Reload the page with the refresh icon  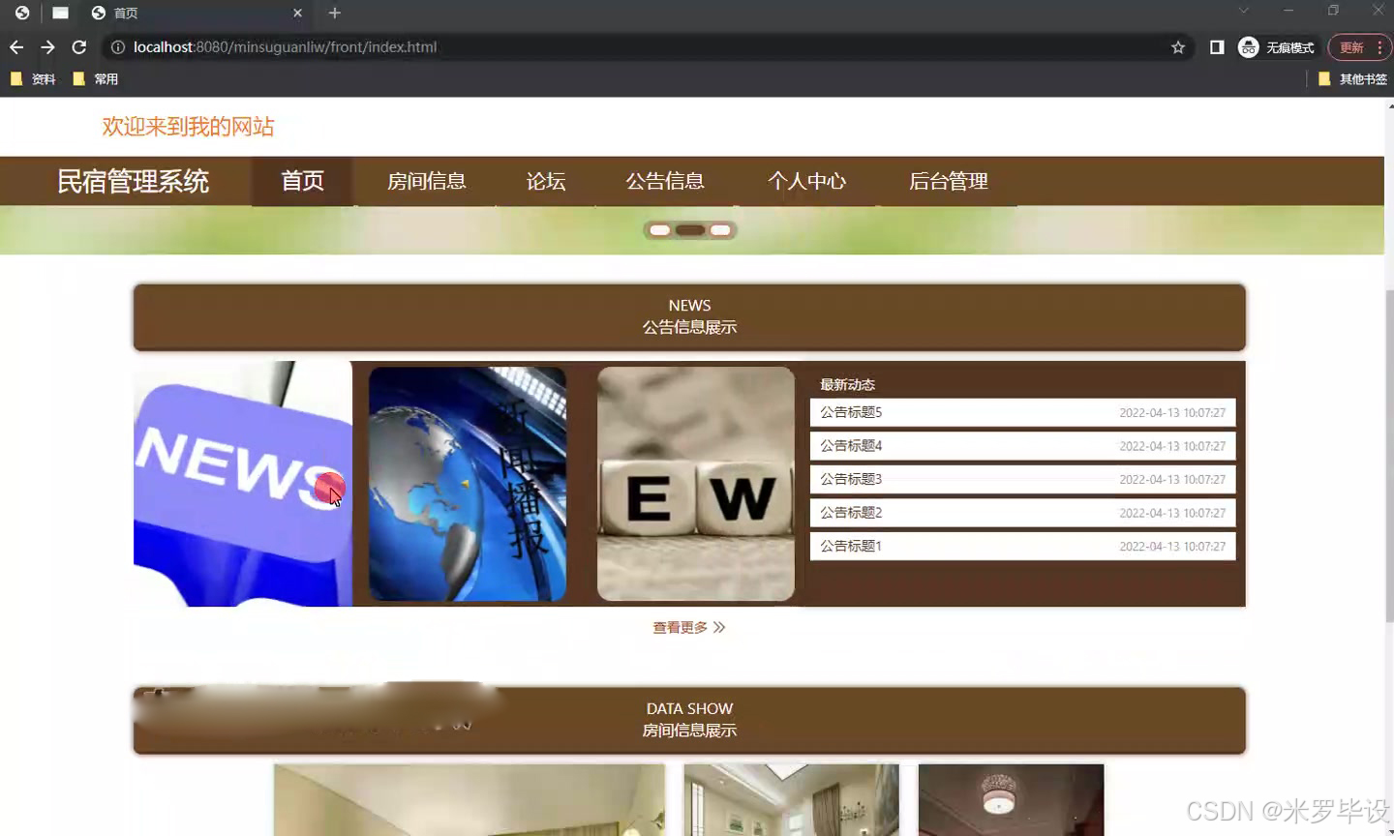(x=78, y=46)
